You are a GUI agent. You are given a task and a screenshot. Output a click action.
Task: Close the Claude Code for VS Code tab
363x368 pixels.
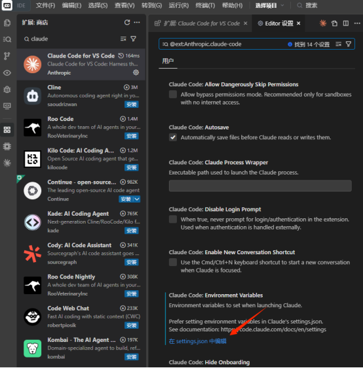click(x=245, y=24)
